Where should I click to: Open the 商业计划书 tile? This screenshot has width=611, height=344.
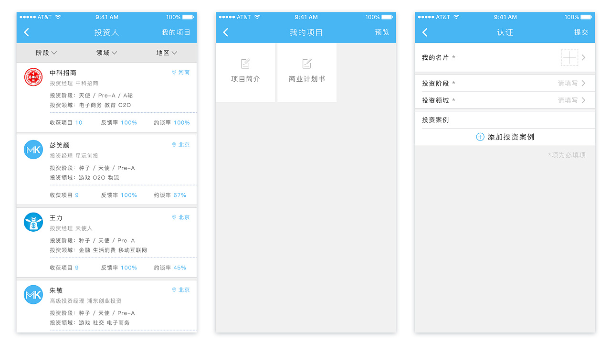(307, 72)
